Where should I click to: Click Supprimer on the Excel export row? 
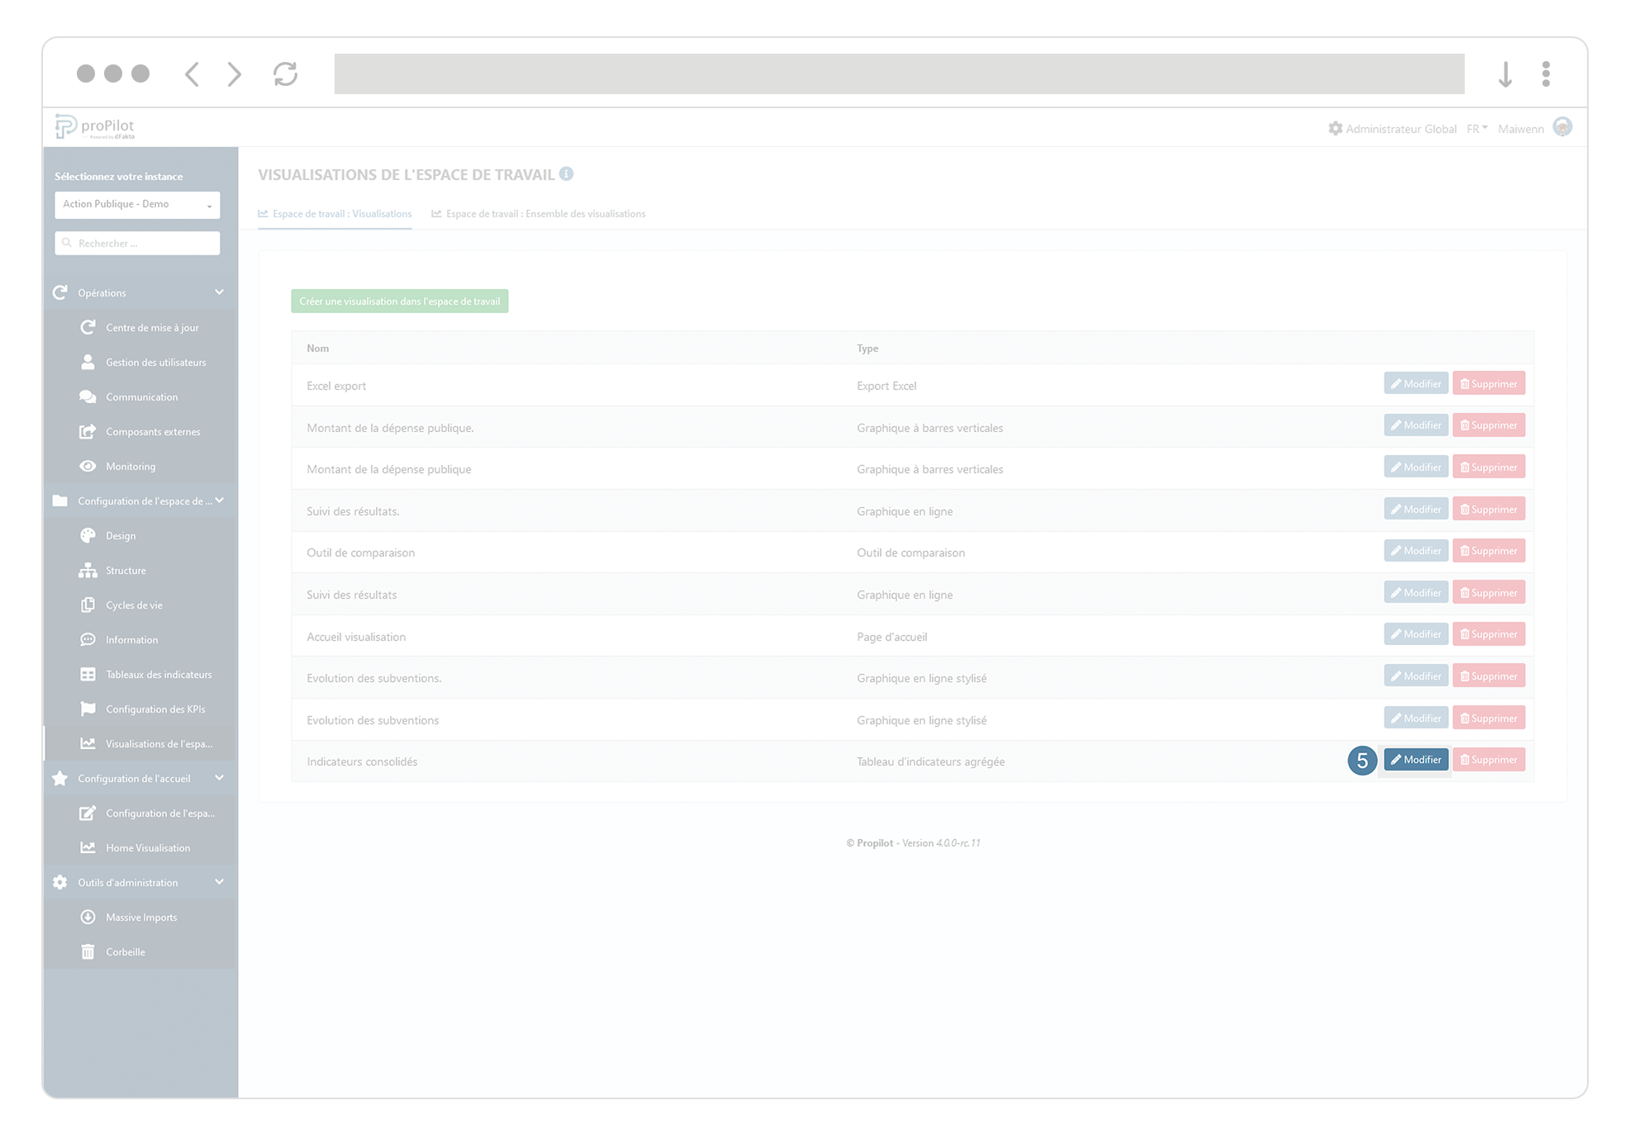[1488, 383]
